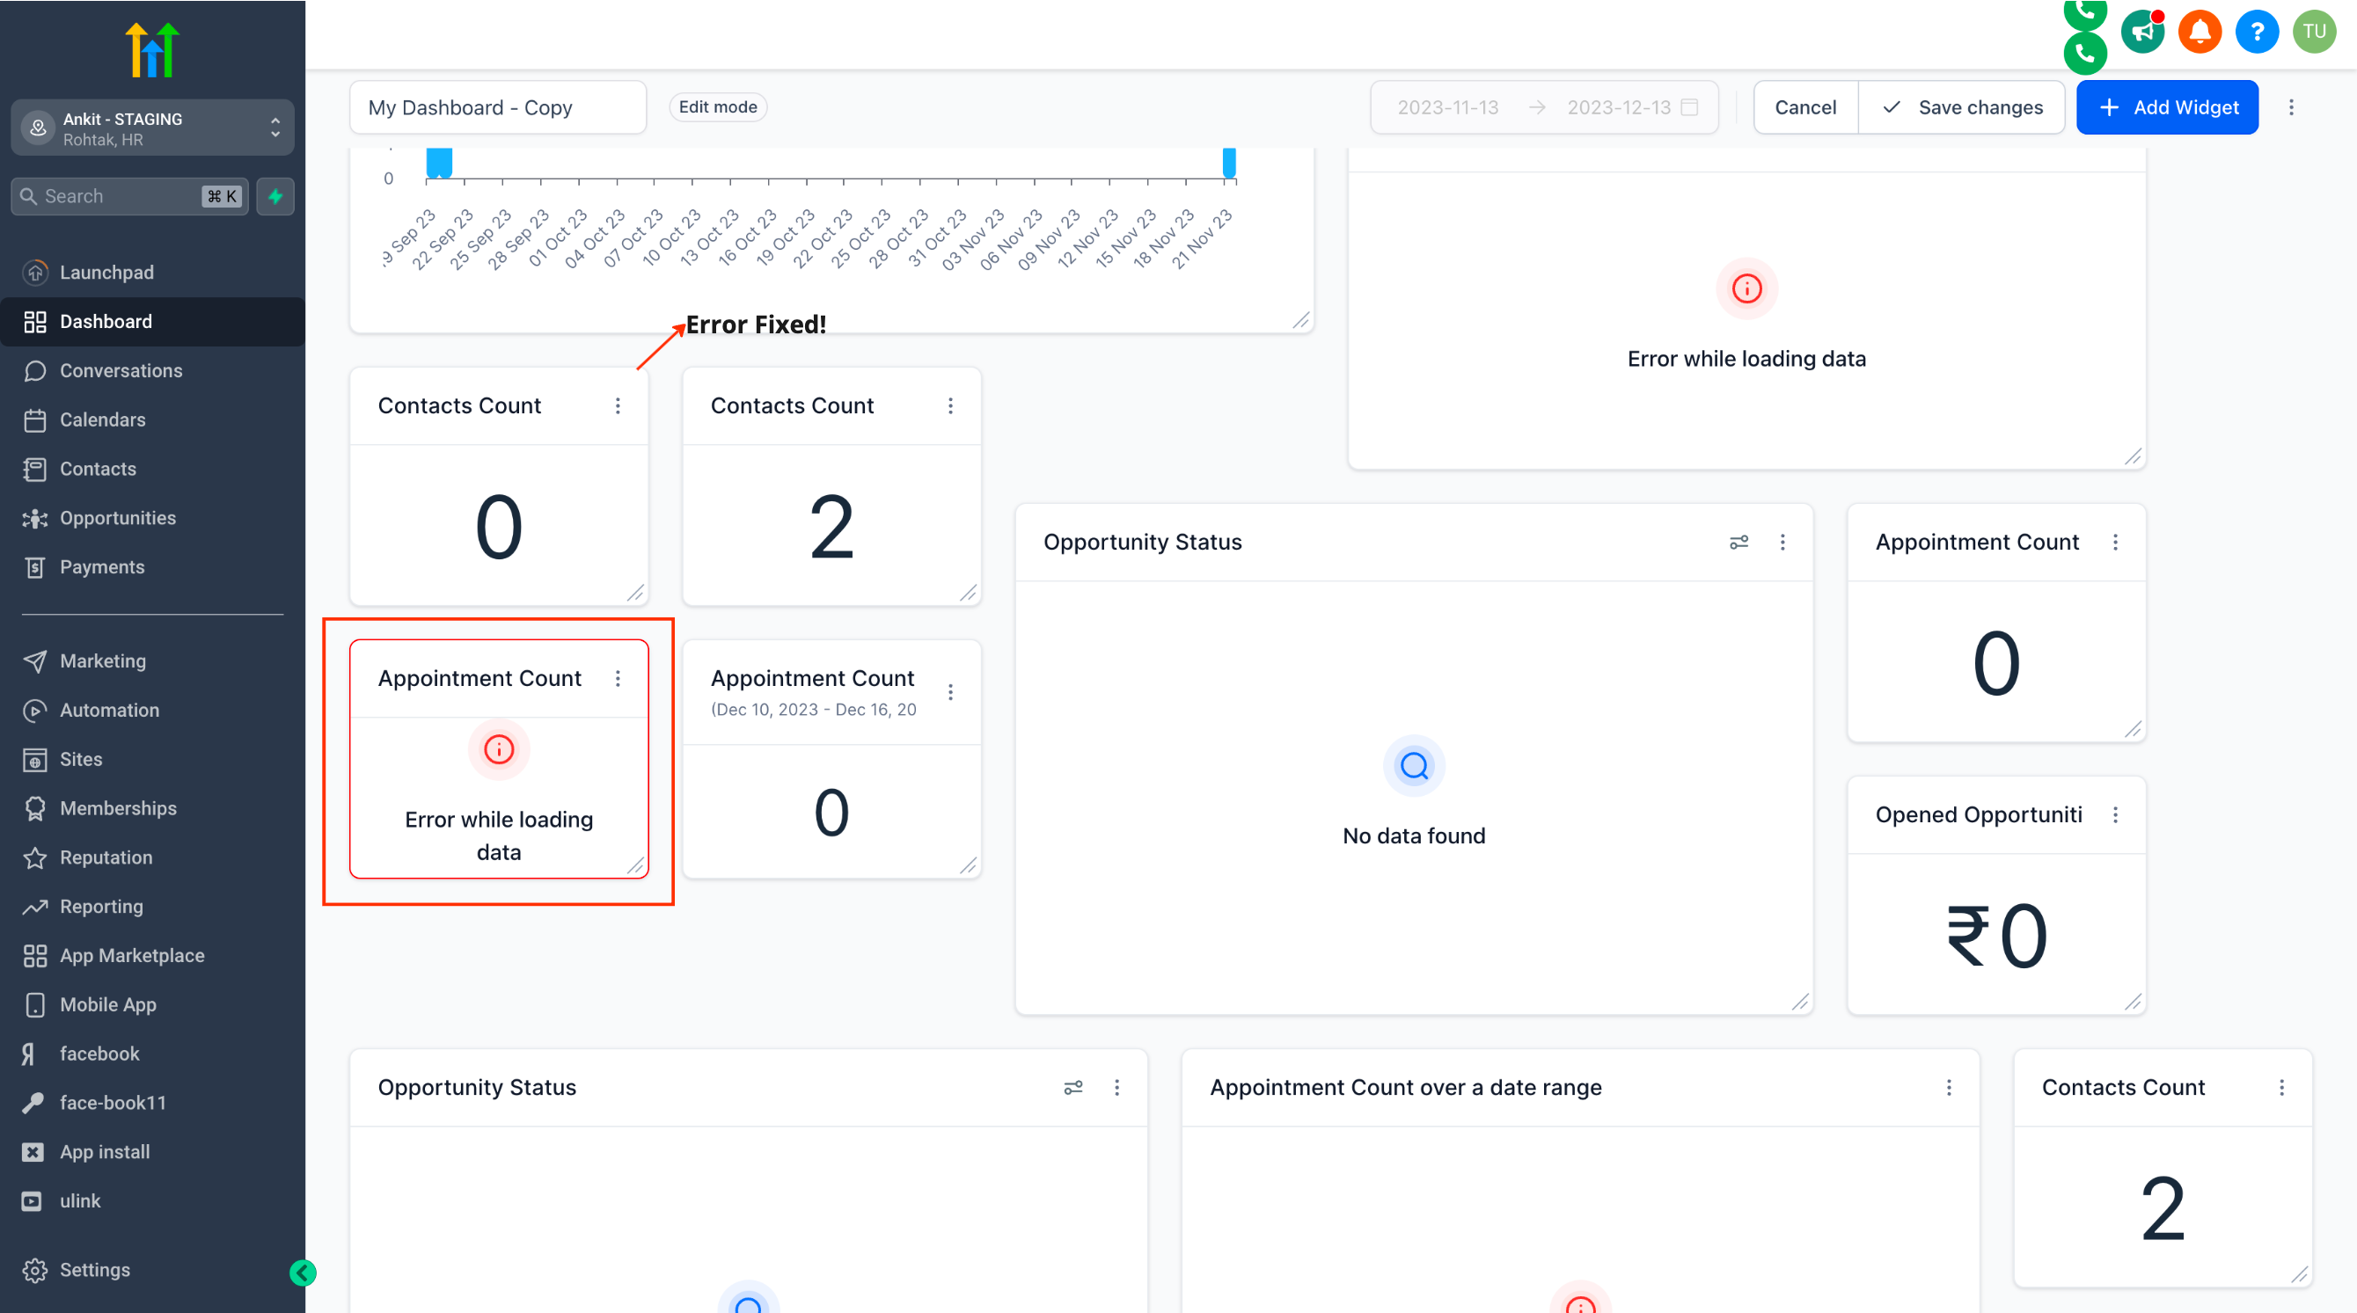Screen dimensions: 2357x1313
Task: Open dashboard three-dot options beside Add Widget
Action: (2291, 107)
